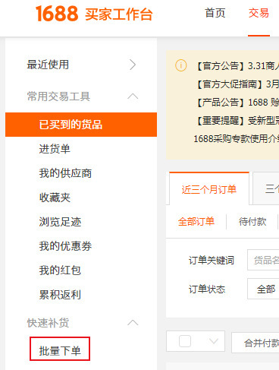This screenshot has height=370, width=279.
Task: Select 已买到的货品 in sidebar
Action: (x=81, y=125)
